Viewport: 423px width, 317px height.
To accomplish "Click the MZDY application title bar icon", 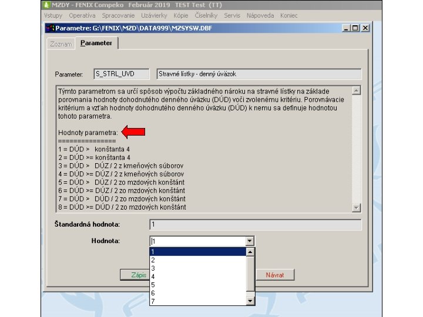I will tap(46, 5).
